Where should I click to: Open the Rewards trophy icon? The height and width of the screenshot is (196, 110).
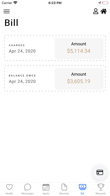pos(101,187)
